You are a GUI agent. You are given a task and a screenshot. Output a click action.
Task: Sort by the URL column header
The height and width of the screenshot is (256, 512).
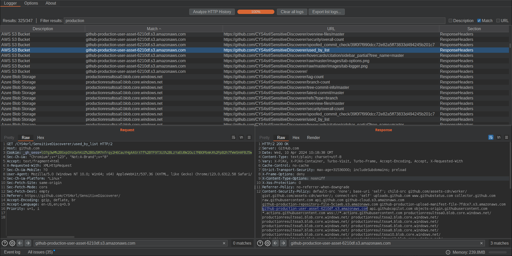(x=331, y=29)
